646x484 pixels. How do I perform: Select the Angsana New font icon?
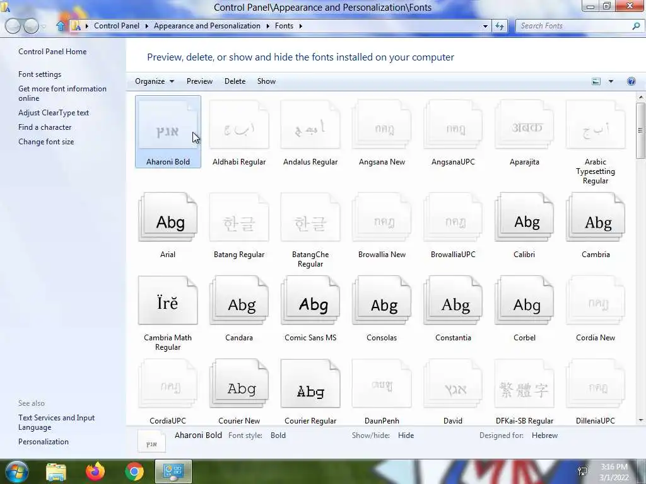pos(382,125)
